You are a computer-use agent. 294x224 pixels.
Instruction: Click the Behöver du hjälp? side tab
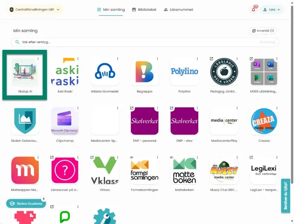point(285,196)
